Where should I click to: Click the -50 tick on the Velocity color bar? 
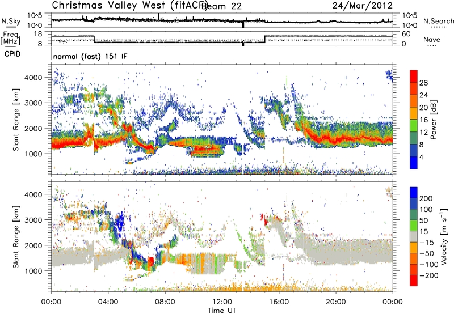[x=427, y=253]
